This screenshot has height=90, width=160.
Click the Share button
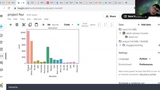click(x=111, y=16)
